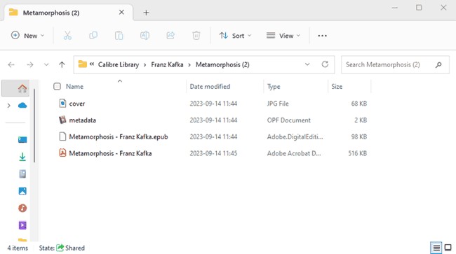This screenshot has height=254, width=456.
Task: Click the cover JPG file icon
Action: coord(62,104)
